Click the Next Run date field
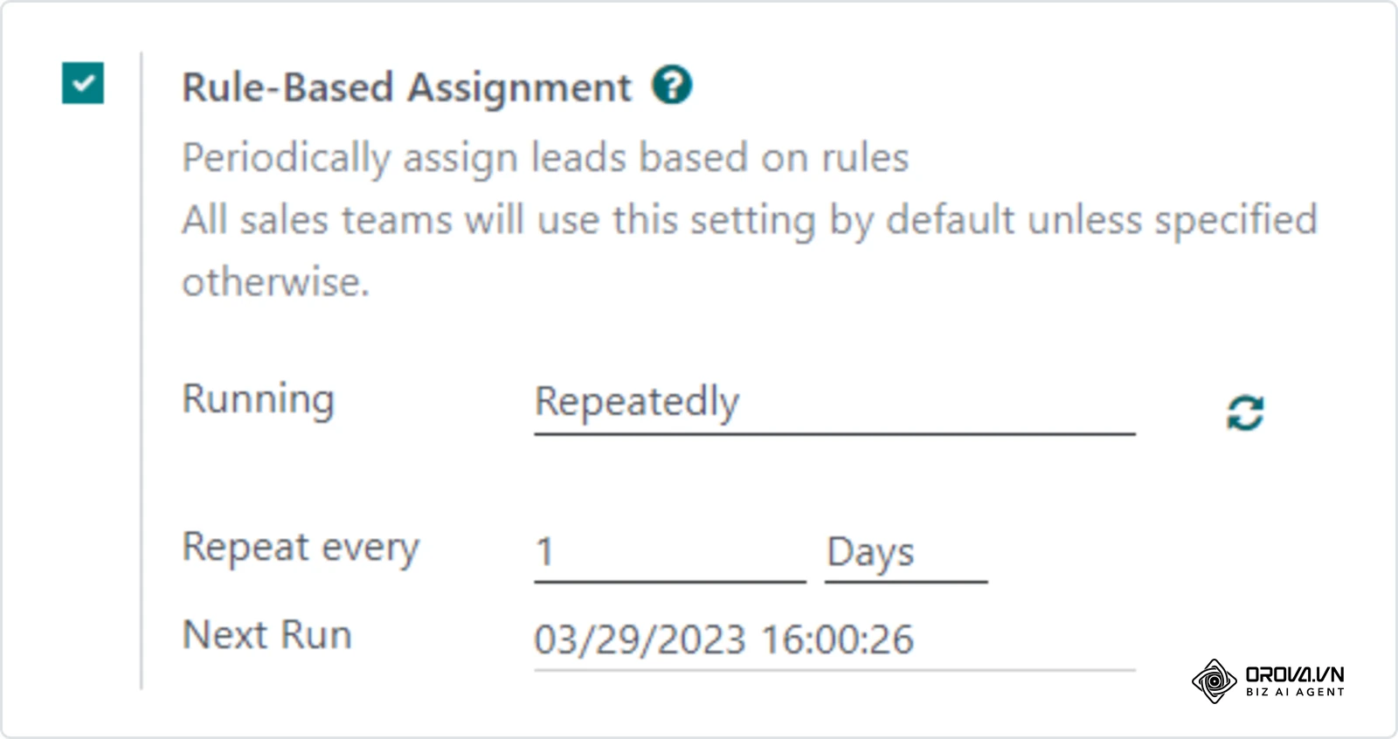 834,640
